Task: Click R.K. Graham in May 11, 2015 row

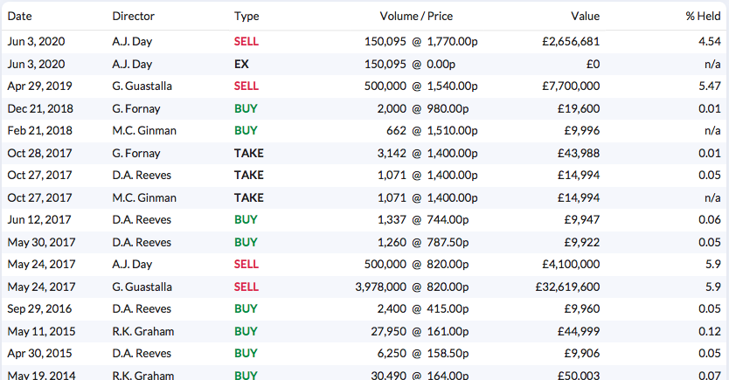Action: pos(142,332)
